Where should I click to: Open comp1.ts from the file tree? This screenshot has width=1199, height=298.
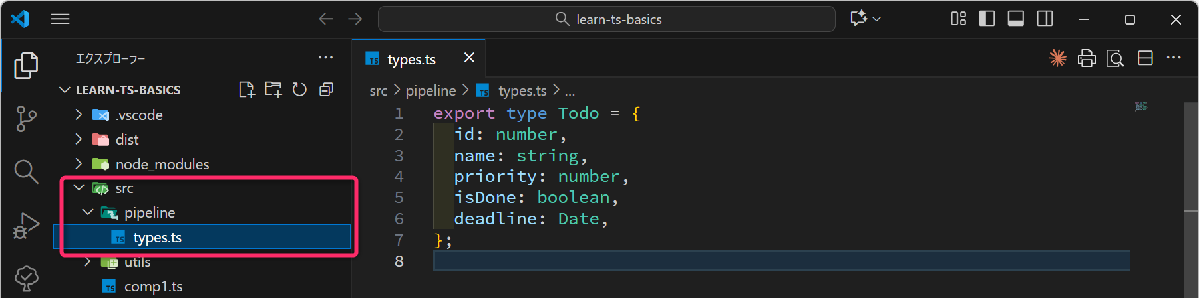pyautogui.click(x=153, y=286)
